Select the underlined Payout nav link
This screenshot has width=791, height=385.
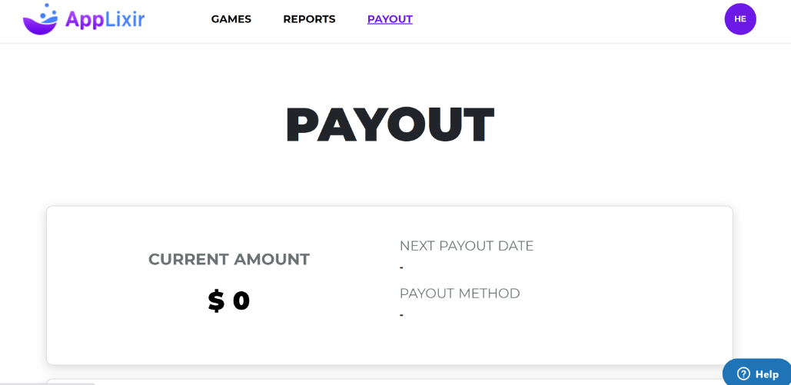pos(390,19)
